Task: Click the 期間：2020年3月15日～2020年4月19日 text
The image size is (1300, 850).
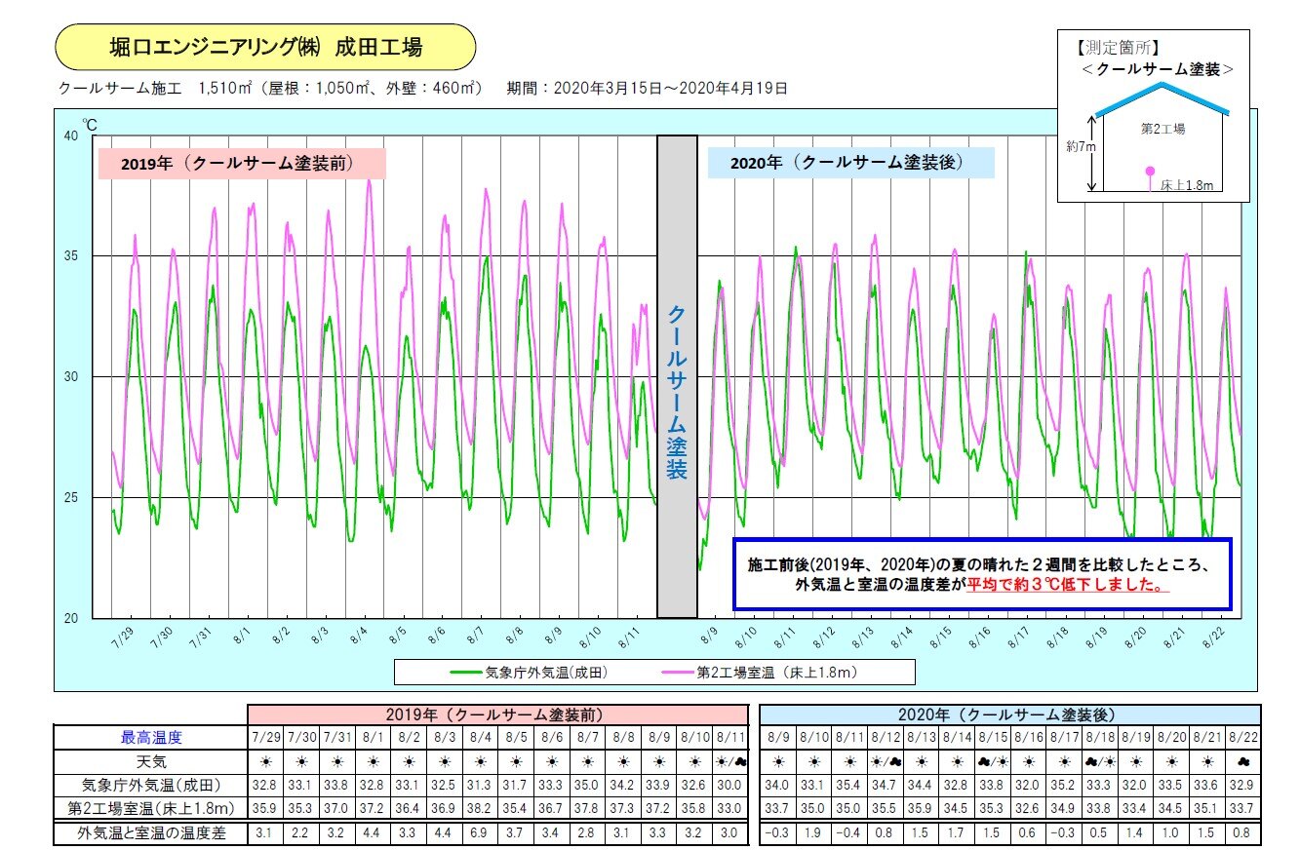Action: pos(647,89)
